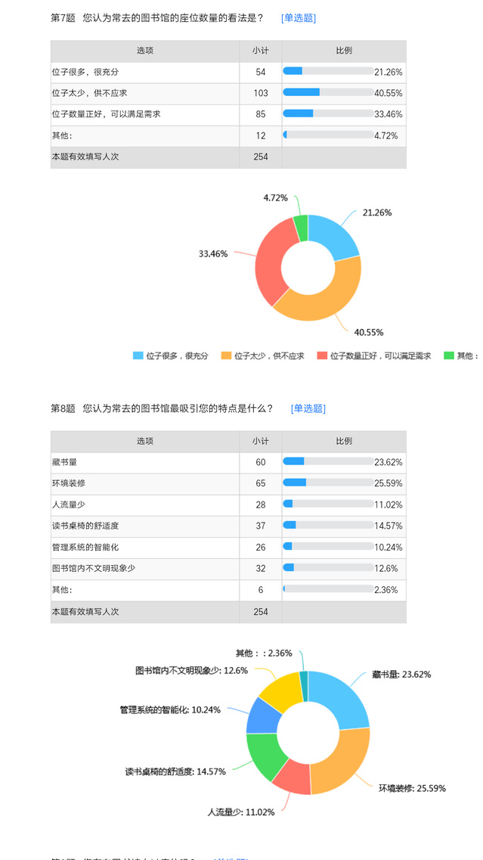
Task: Toggle the blue 位子很多，很充分 legend swatch
Action: (138, 355)
